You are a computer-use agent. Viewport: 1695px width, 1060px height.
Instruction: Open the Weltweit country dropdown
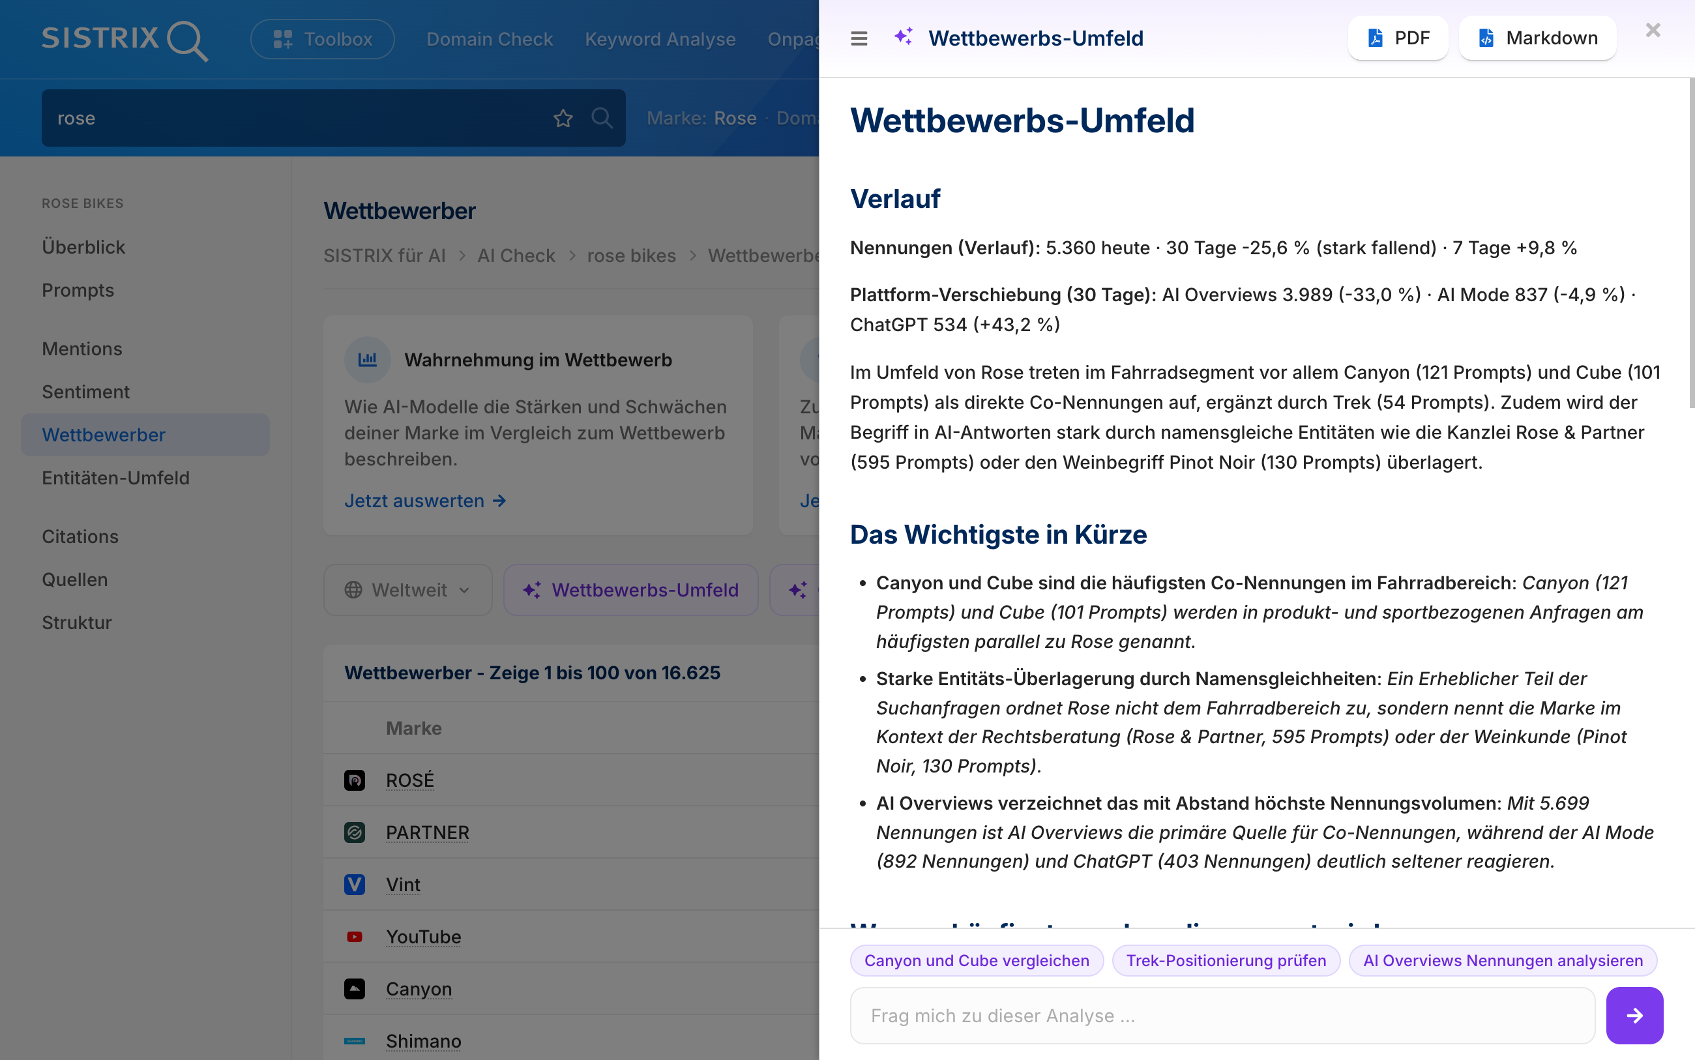(408, 590)
